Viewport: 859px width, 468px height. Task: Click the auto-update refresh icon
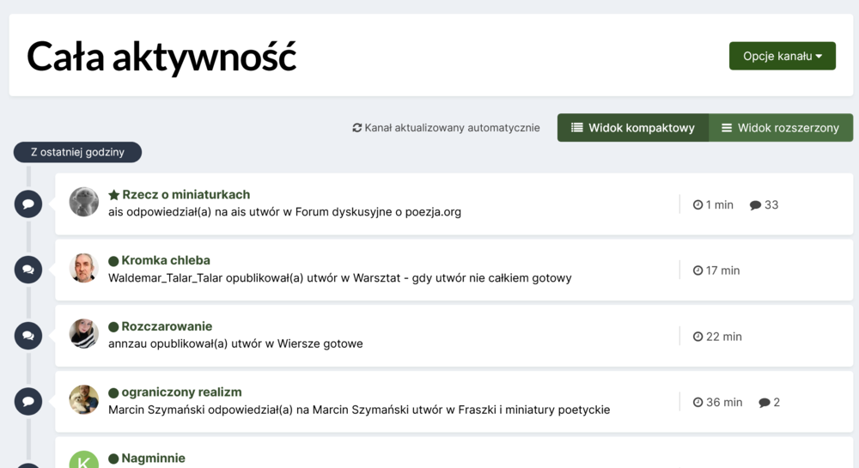pos(357,128)
